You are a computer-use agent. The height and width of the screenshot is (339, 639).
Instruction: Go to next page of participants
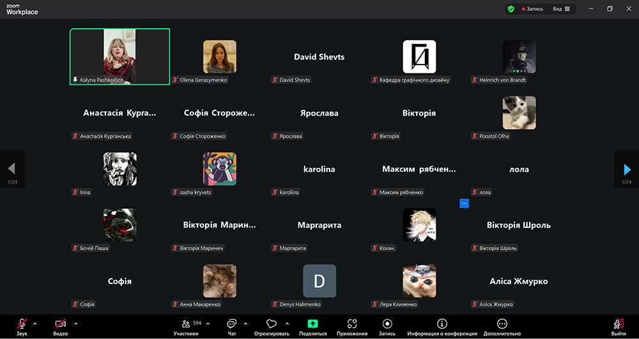point(626,169)
